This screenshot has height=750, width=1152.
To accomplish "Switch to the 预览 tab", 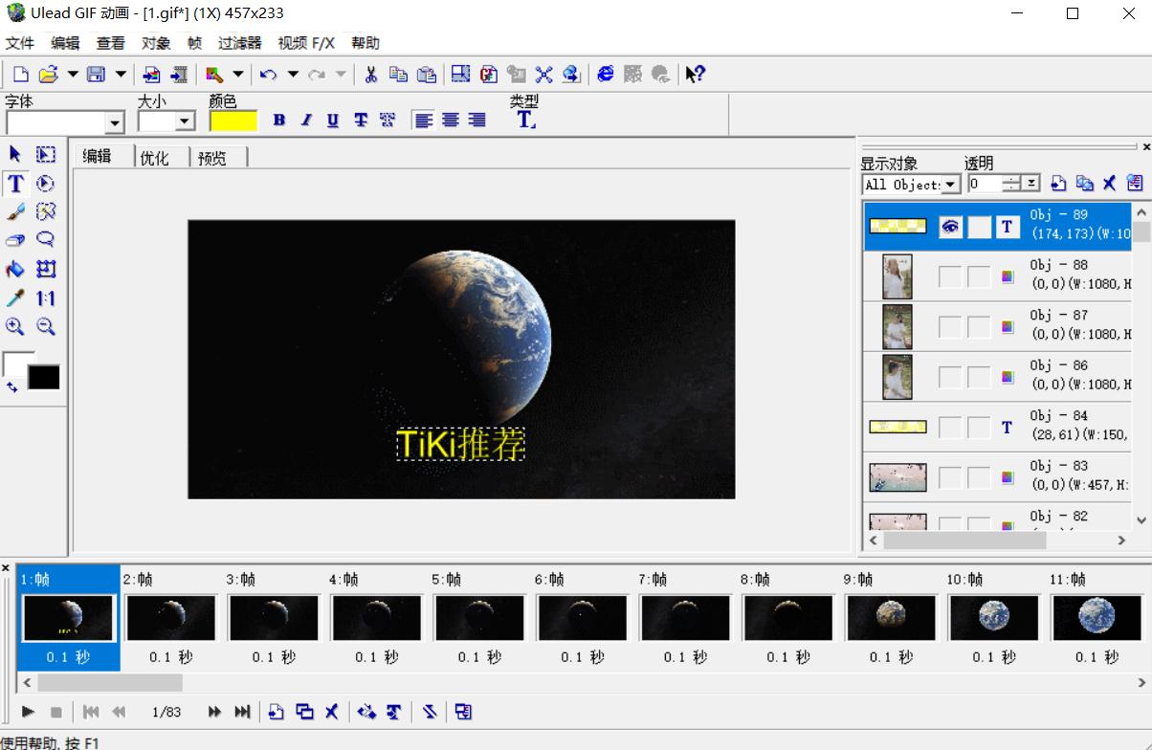I will (212, 158).
